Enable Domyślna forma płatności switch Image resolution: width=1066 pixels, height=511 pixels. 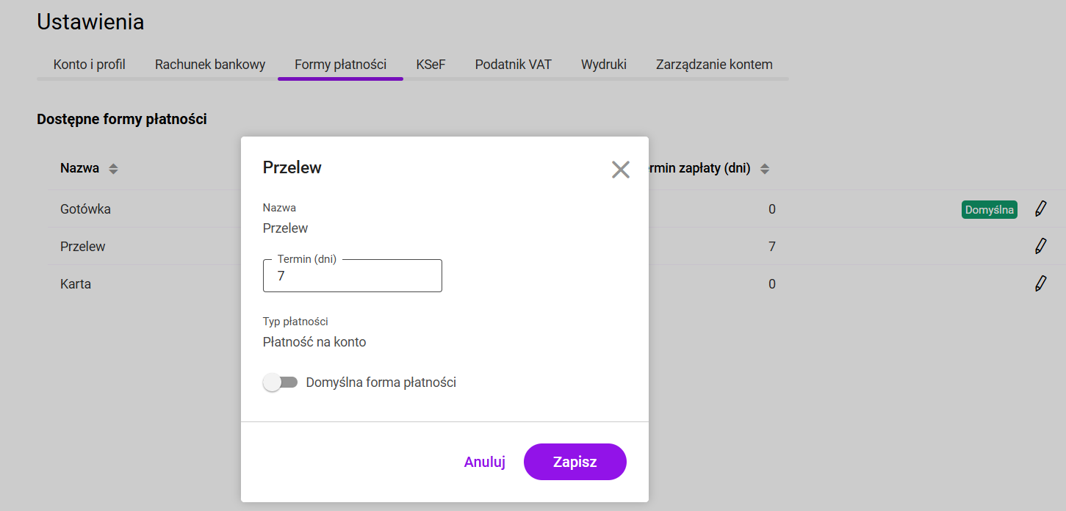(280, 383)
